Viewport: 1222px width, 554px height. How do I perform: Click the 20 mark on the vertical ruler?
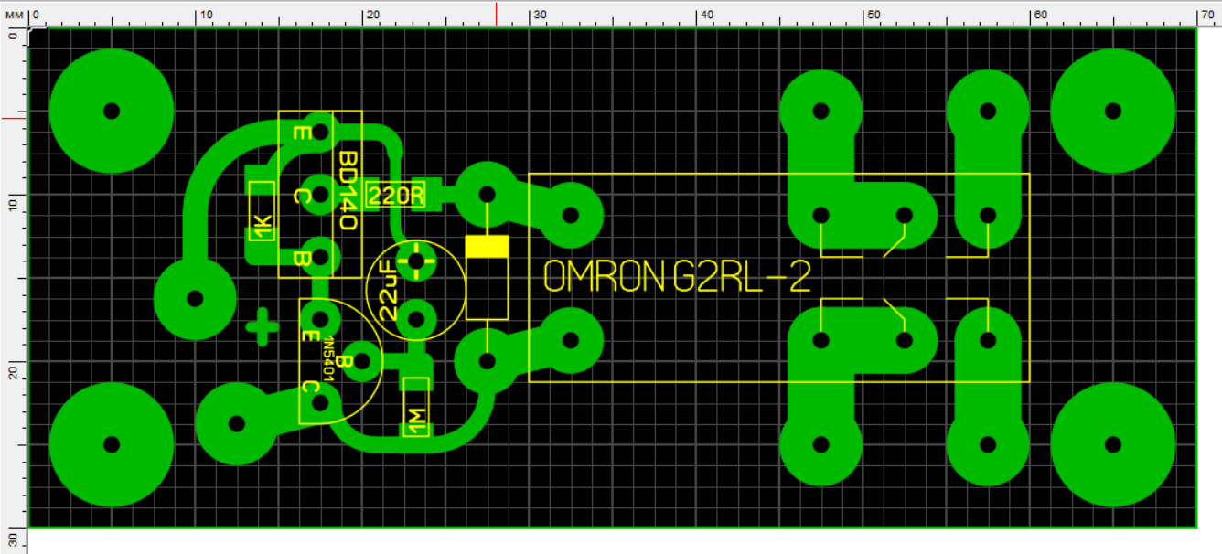[x=13, y=374]
